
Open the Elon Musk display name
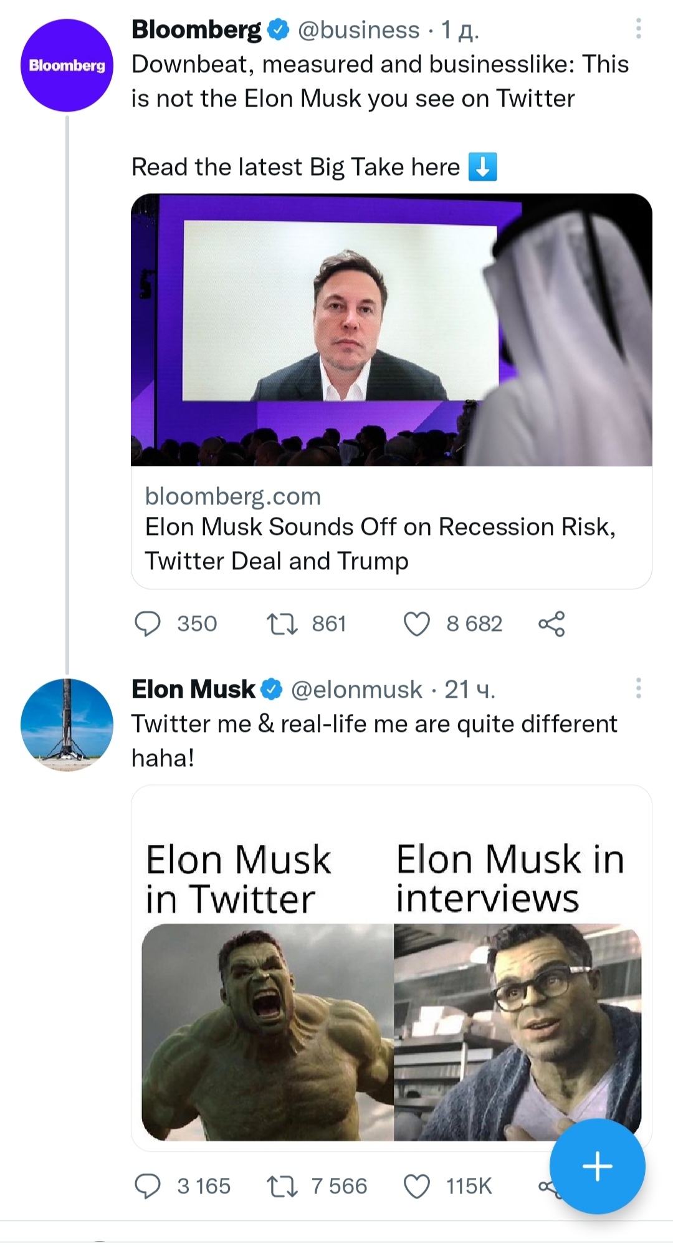pyautogui.click(x=193, y=690)
